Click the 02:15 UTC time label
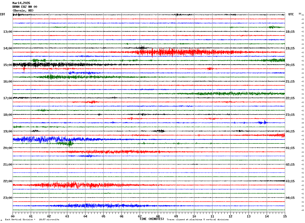This screenshot has height=223, width=305. click(x=290, y=165)
